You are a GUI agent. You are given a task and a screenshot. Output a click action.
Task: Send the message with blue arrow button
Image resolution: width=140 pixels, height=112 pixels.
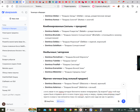point(123,101)
